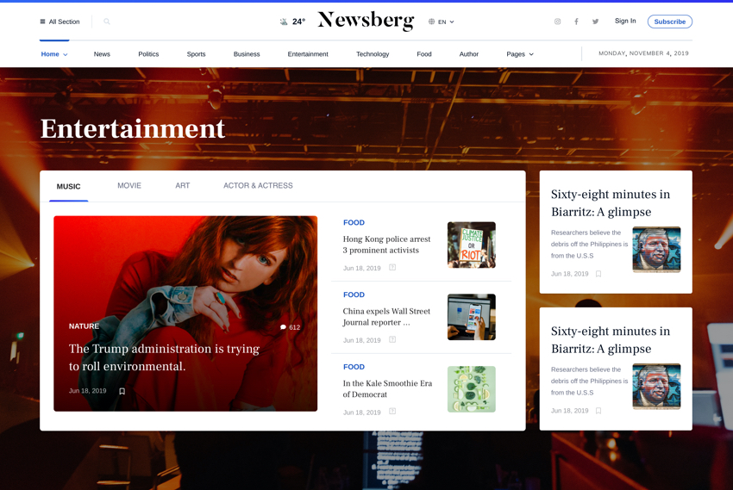Expand the EN language dropdown

(x=442, y=22)
